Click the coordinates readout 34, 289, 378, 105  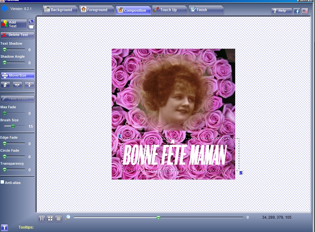[277, 217]
